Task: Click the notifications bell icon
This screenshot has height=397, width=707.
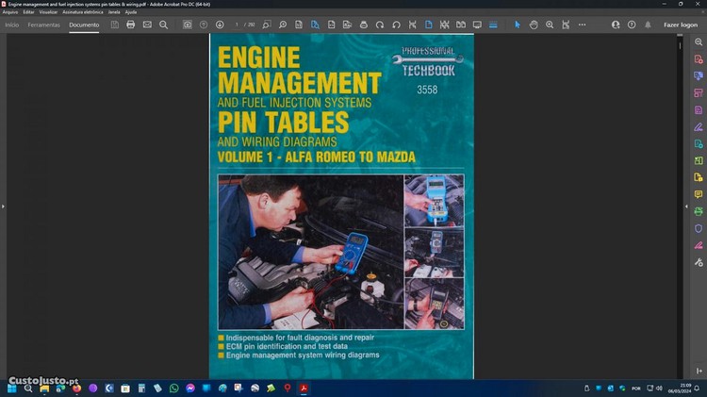Action: point(648,25)
